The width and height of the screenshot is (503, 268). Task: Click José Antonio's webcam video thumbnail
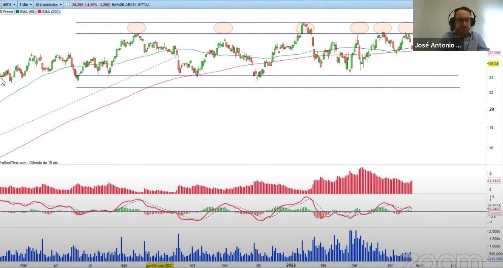458,25
